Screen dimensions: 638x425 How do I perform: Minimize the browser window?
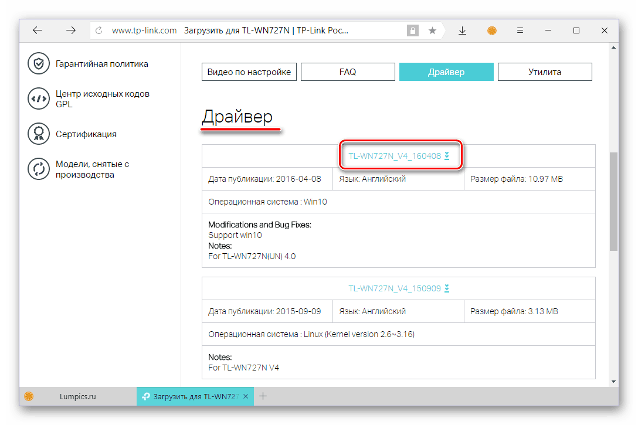pyautogui.click(x=548, y=30)
